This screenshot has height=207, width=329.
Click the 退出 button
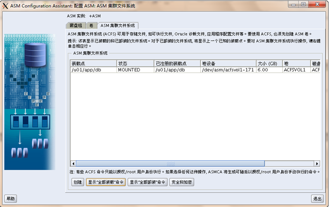[317, 199]
